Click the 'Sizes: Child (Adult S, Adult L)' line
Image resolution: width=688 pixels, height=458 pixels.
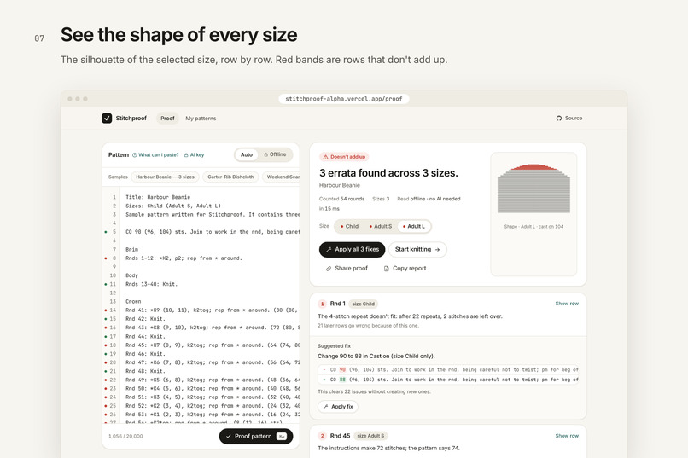point(173,206)
